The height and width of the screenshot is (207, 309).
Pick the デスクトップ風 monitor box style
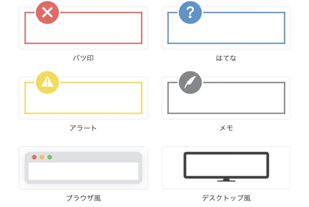[226, 168]
